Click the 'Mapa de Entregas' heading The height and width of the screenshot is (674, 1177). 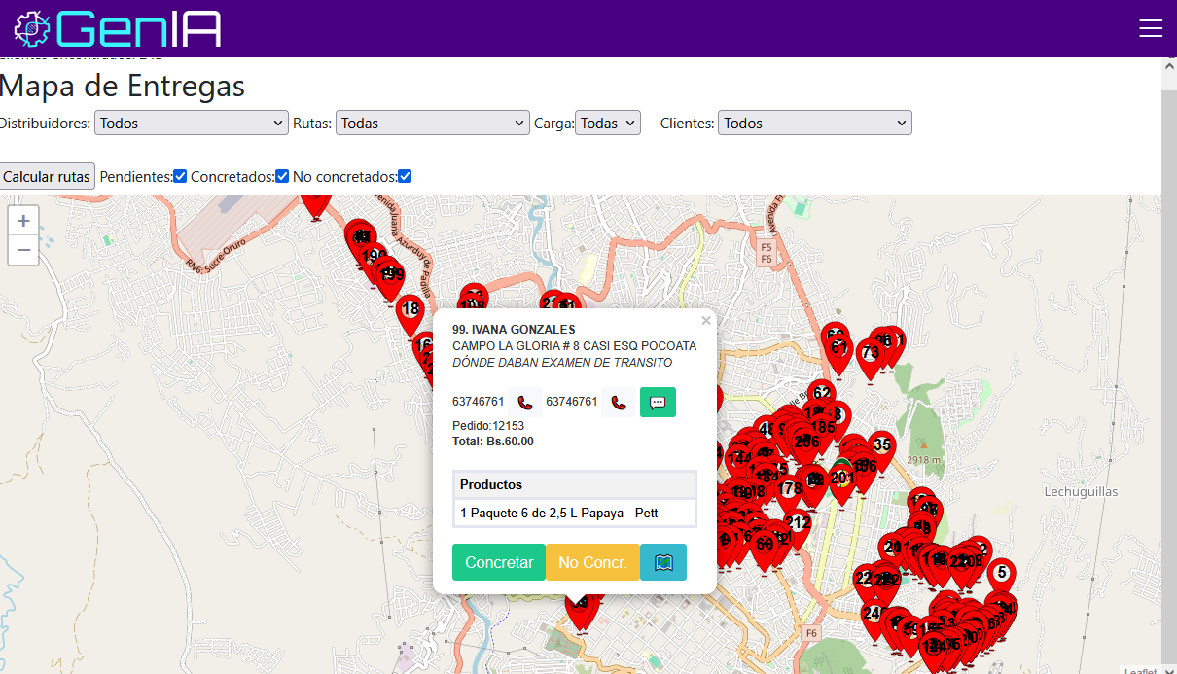pyautogui.click(x=123, y=86)
